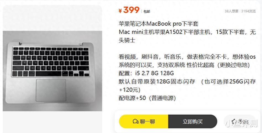Click the 配电源+50 (普通电源) line
Screen dimensions: 262x133
[x=147, y=98]
